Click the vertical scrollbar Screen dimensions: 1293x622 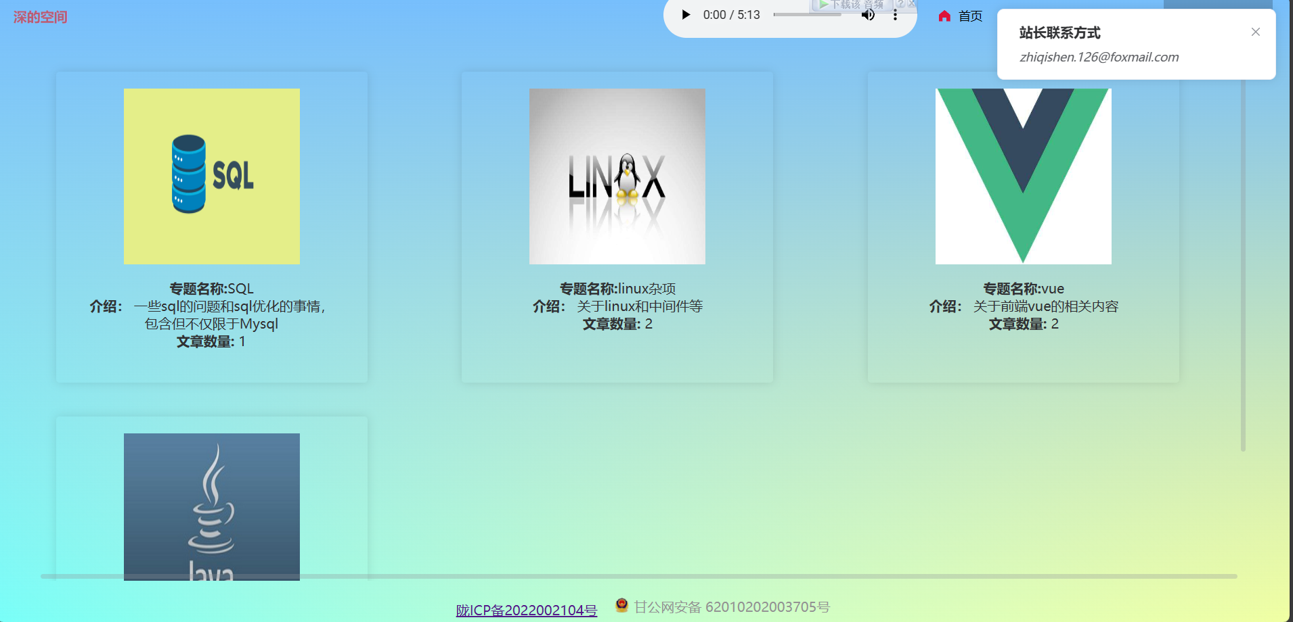[x=1243, y=264]
